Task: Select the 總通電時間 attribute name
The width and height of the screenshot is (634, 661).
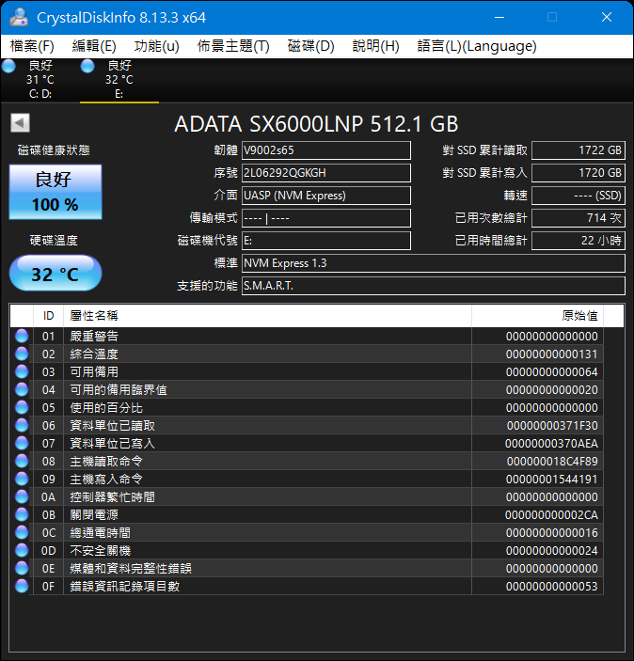Action: pos(100,532)
